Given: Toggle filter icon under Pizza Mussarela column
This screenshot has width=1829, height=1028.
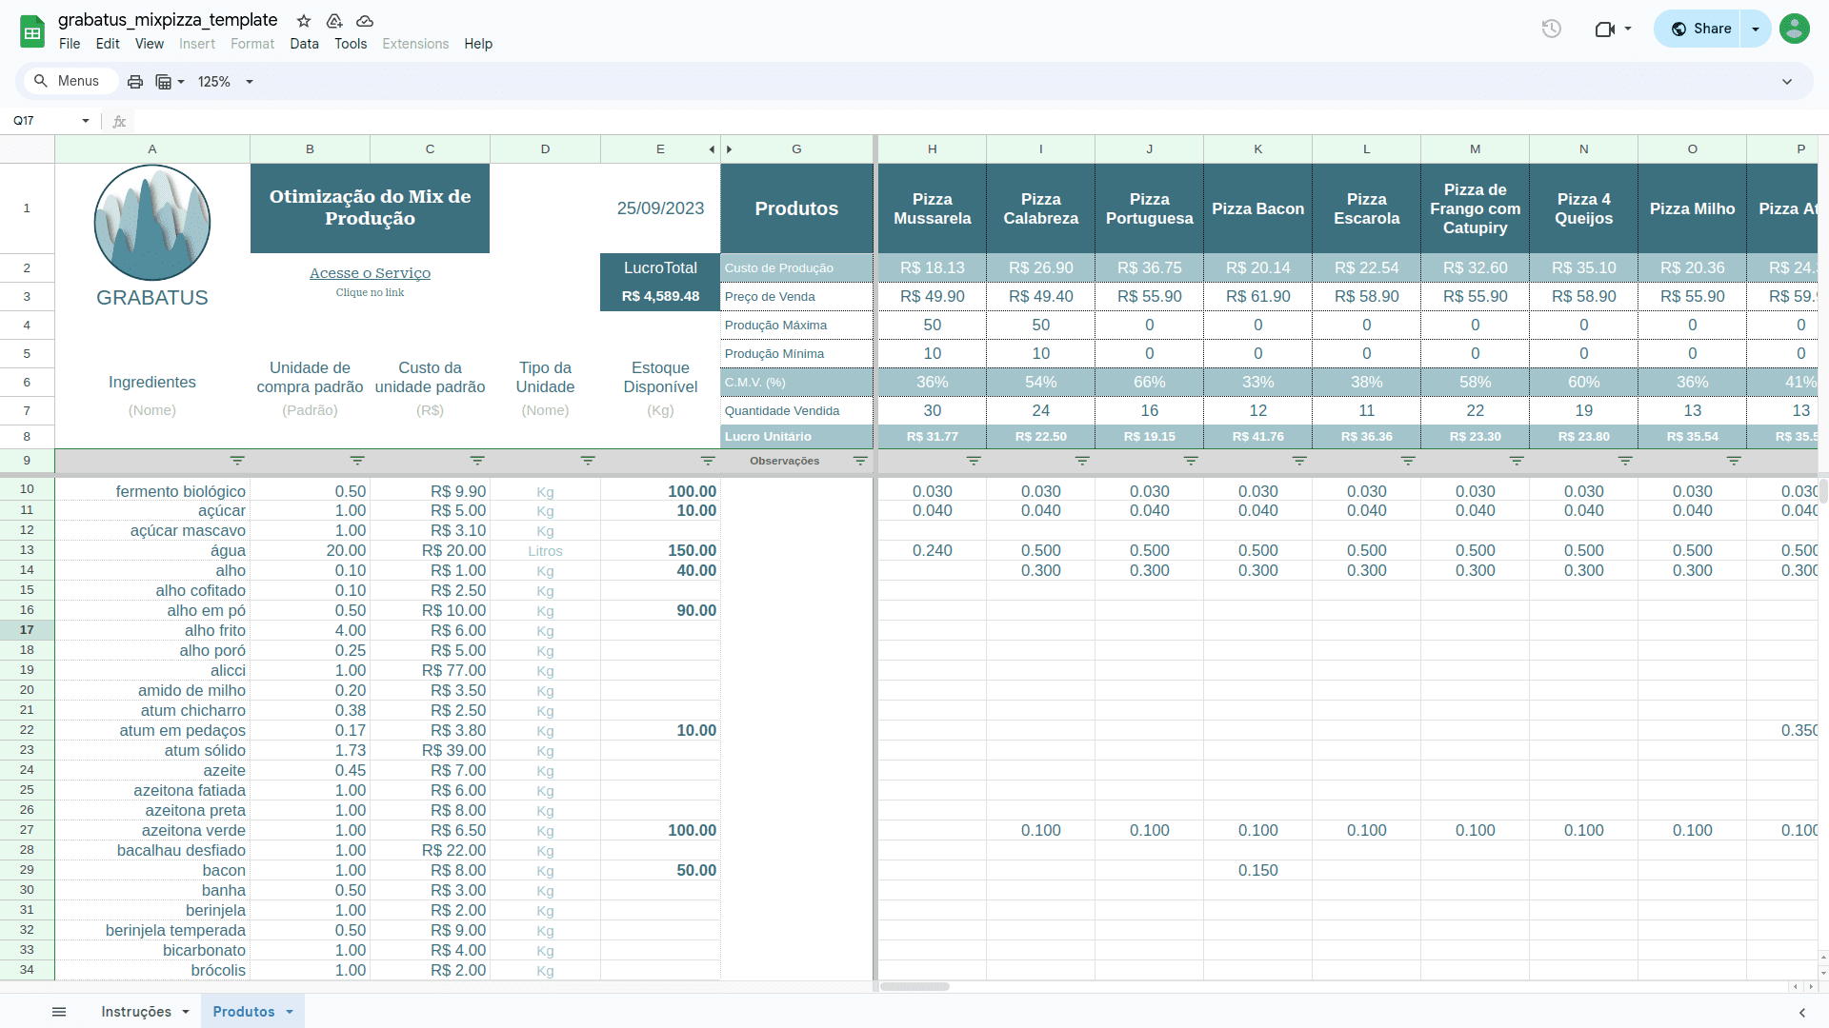Looking at the screenshot, I should point(974,461).
